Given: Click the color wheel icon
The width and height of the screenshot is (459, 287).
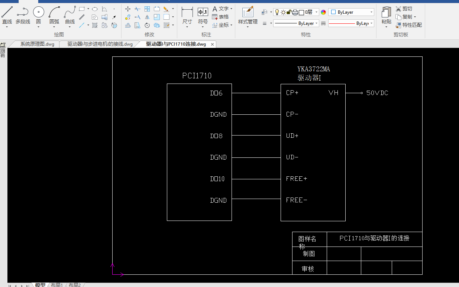Looking at the screenshot, I should coord(323,12).
